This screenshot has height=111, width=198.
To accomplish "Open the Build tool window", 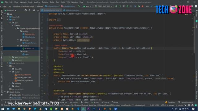I will tap(115, 102).
